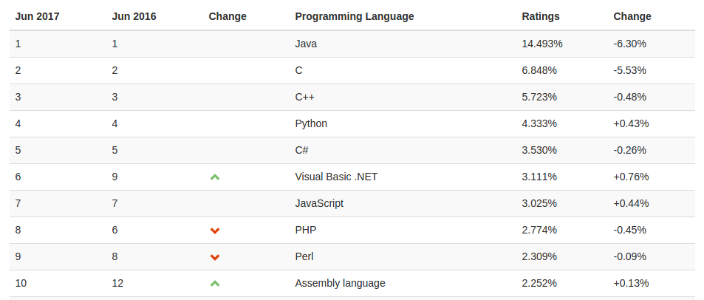Click the 3.111% rating value
The width and height of the screenshot is (704, 300).
(539, 177)
